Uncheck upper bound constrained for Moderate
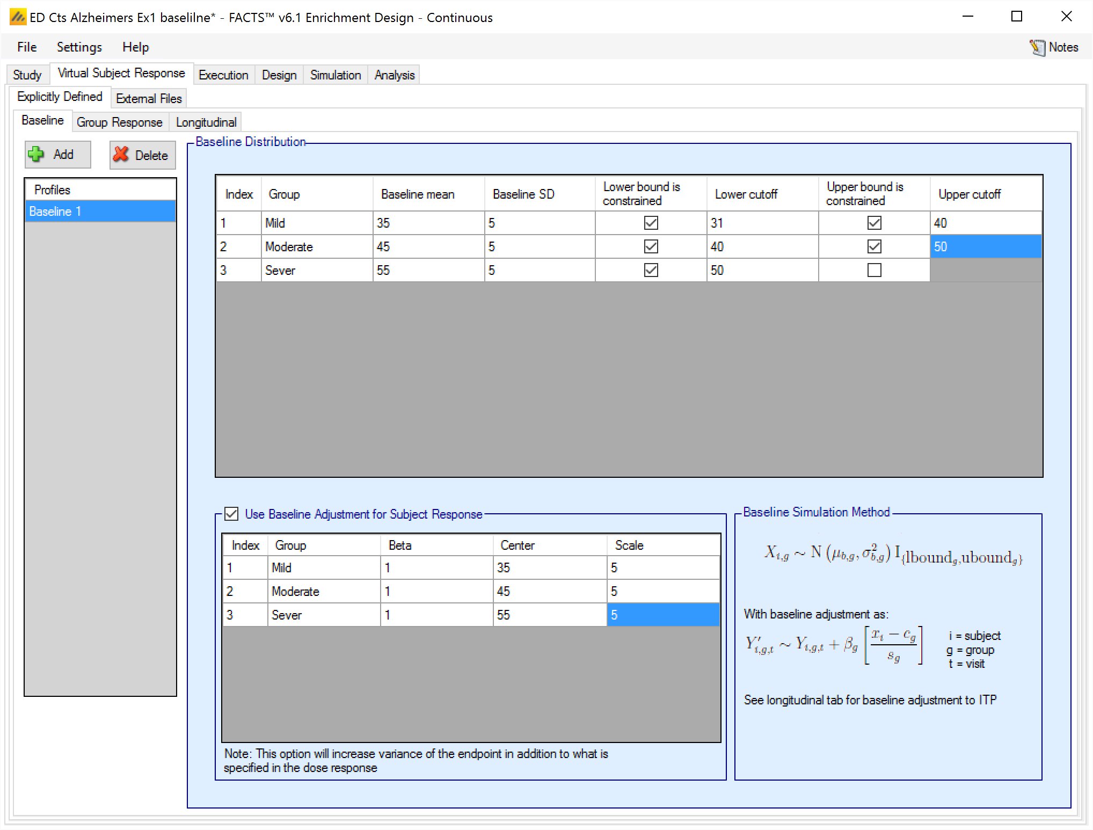The image size is (1093, 830). click(874, 246)
